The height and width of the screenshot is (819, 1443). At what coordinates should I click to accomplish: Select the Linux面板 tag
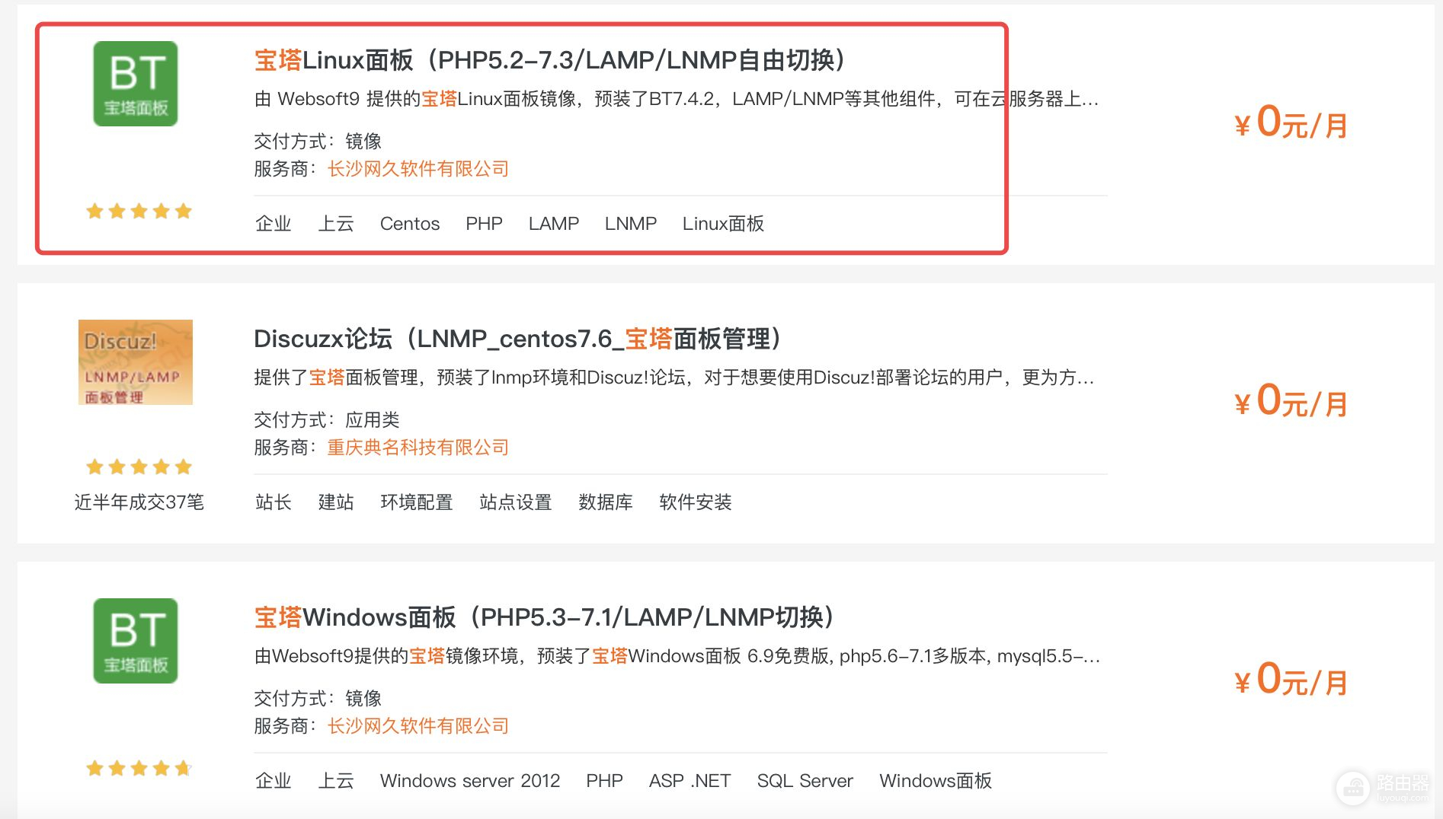point(723,224)
